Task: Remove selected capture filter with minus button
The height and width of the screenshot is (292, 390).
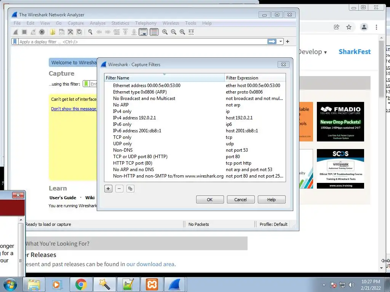Action: [119, 189]
